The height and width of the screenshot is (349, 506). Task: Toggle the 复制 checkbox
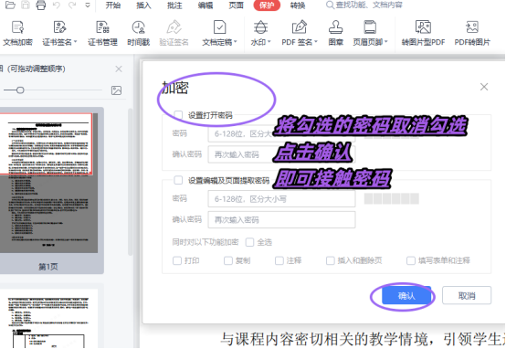228,260
